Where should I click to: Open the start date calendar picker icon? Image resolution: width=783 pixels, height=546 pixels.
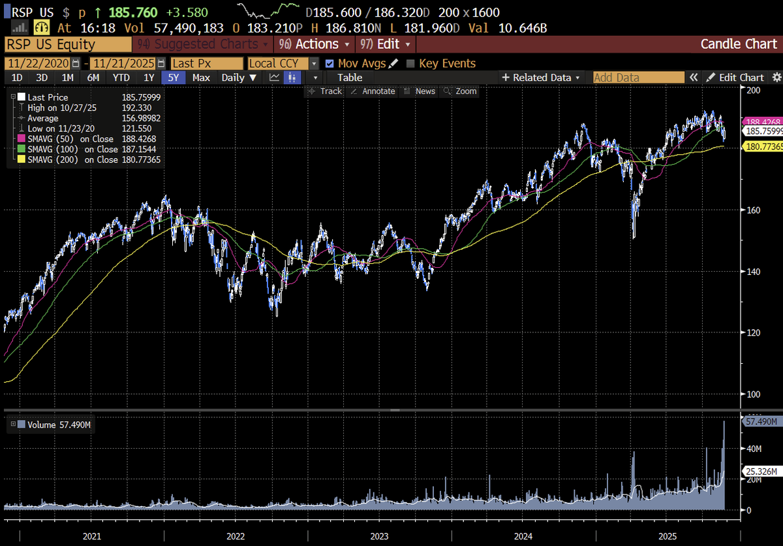(76, 63)
